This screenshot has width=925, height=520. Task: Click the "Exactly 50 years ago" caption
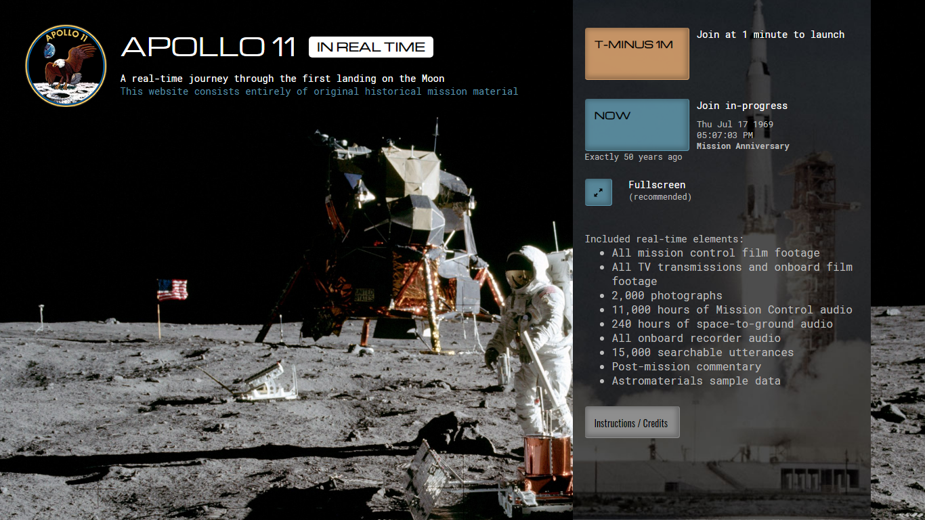[633, 157]
